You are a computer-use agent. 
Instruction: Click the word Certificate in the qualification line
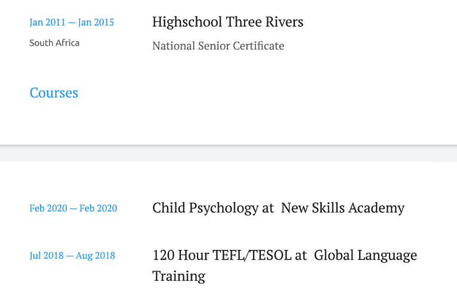tap(255, 46)
